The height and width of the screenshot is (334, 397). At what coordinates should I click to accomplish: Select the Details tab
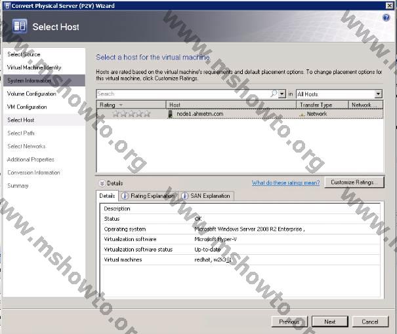[107, 196]
